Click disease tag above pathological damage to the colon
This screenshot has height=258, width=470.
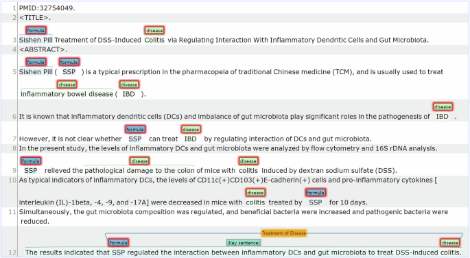140,161
